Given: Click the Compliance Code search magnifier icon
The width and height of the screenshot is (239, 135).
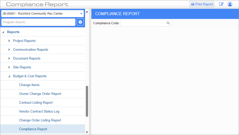Looking at the screenshot, I should pyautogui.click(x=168, y=23).
